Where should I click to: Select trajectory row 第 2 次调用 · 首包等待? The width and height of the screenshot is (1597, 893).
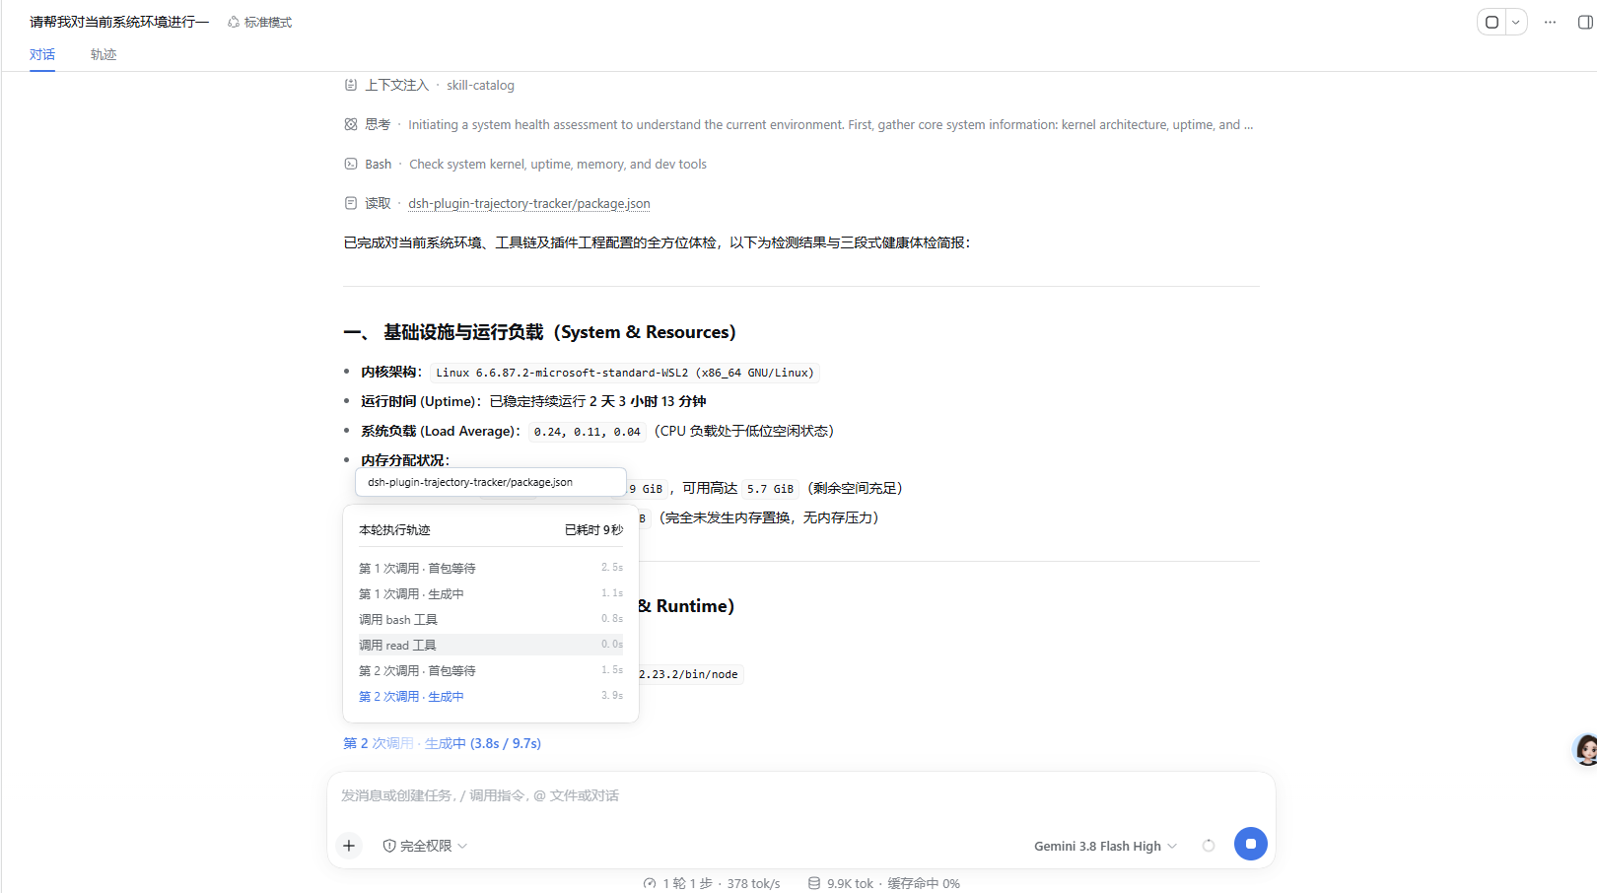491,670
